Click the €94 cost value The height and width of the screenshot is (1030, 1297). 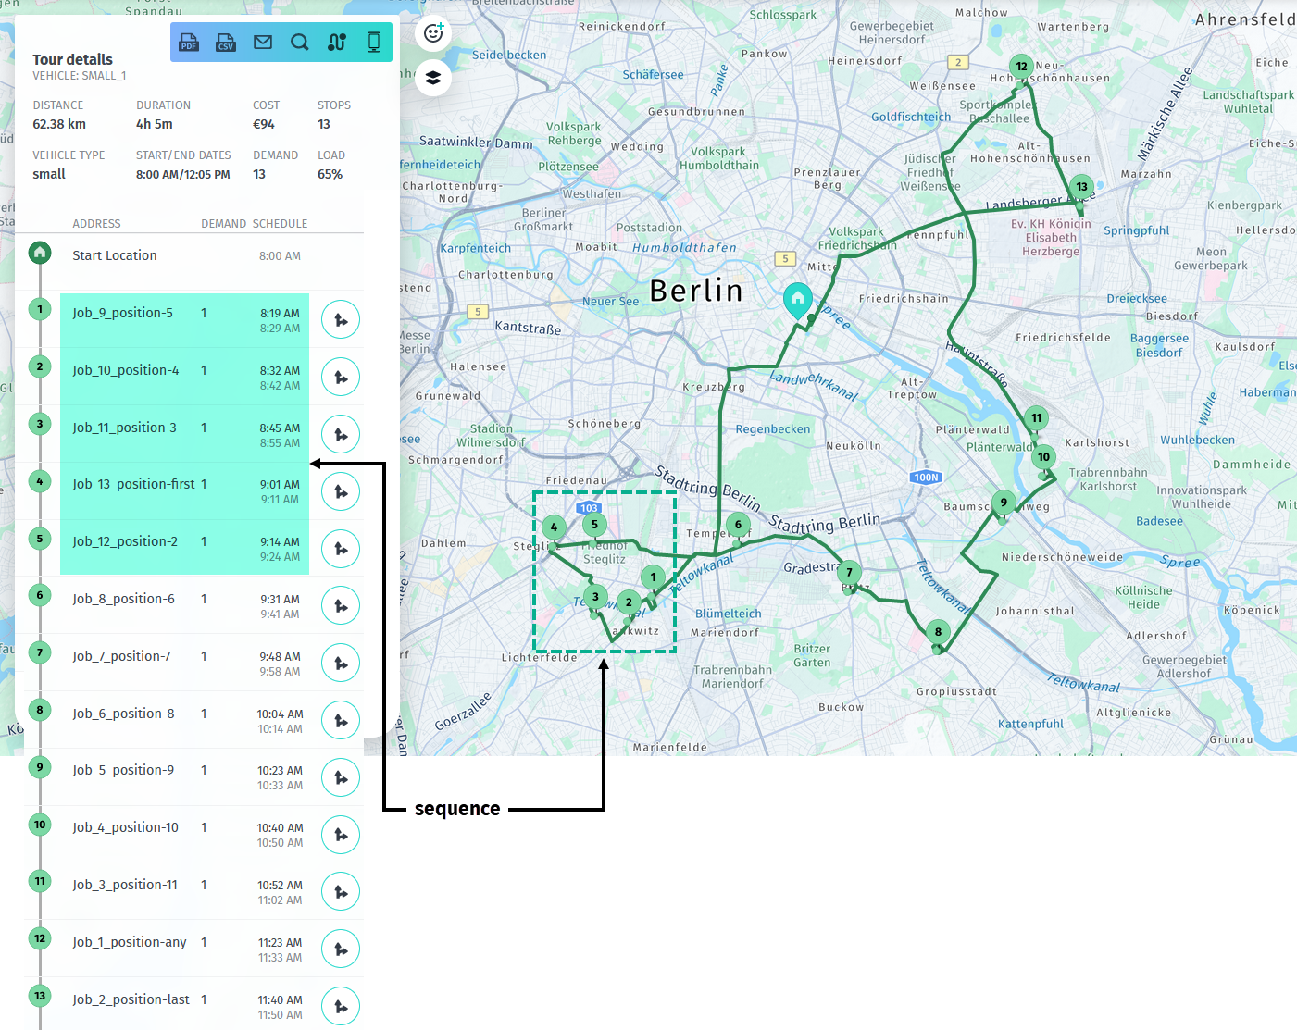coord(264,124)
